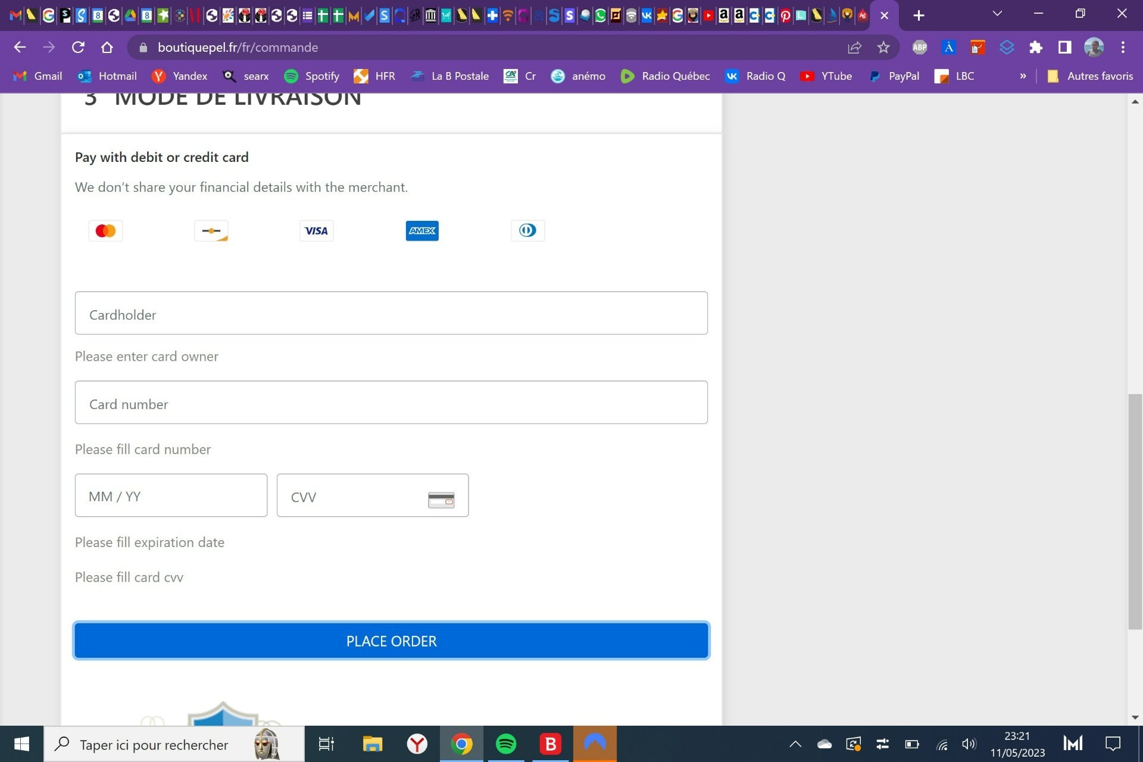Click the page vertical scrollbar thumb
Image resolution: width=1143 pixels, height=762 pixels.
click(x=1135, y=511)
